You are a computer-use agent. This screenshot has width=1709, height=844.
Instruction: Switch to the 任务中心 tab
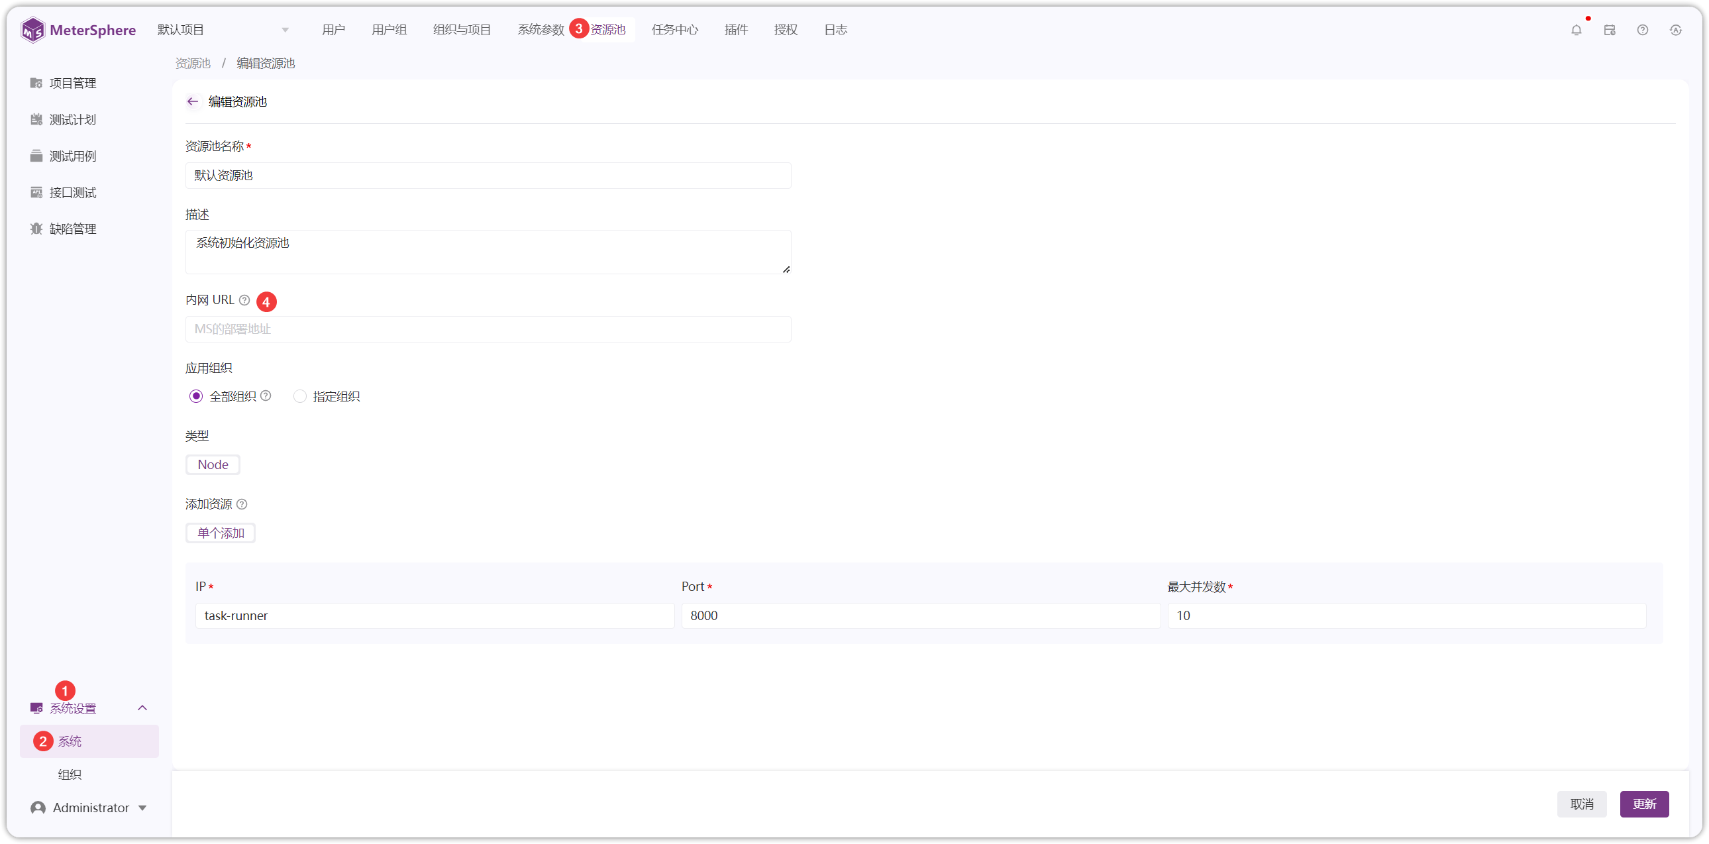click(x=675, y=30)
